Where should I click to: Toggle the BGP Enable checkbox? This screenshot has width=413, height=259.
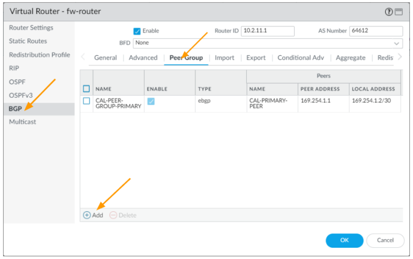click(137, 31)
